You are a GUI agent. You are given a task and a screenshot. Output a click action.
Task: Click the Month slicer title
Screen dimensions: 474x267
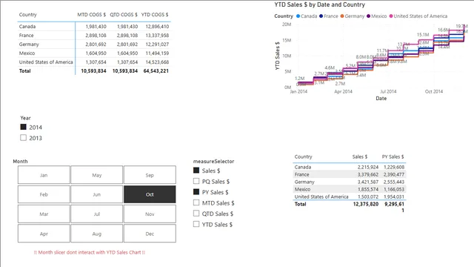(20, 162)
